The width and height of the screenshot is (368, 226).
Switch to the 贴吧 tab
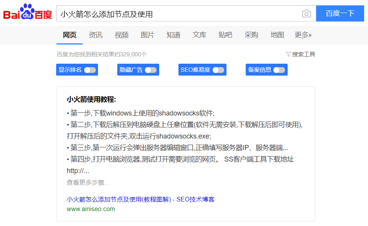[225, 35]
